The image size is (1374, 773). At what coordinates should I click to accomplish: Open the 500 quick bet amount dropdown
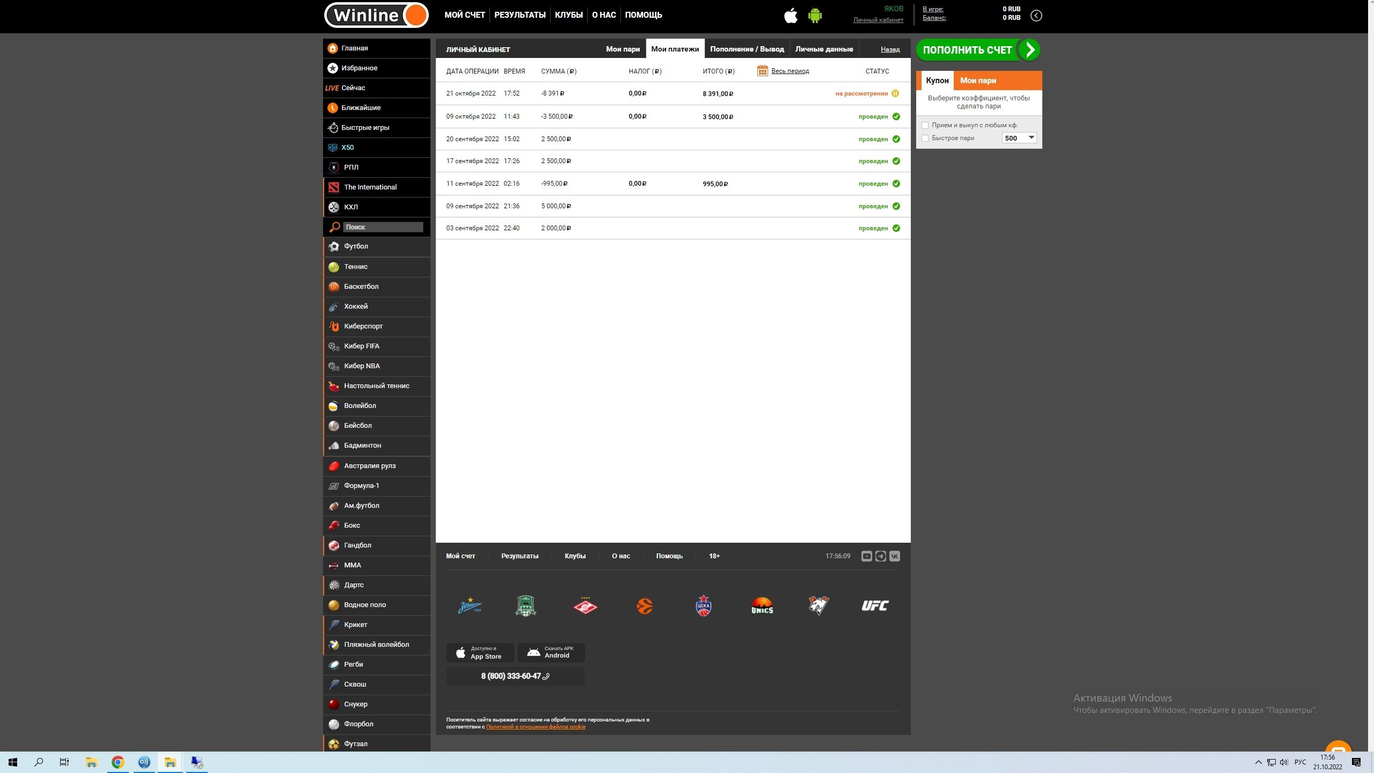coord(1019,138)
